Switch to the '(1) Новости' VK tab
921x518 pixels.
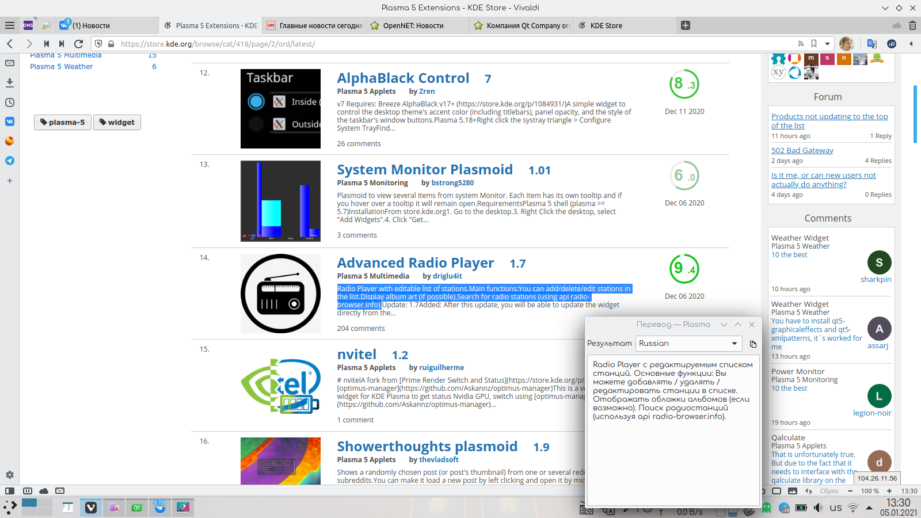(106, 25)
